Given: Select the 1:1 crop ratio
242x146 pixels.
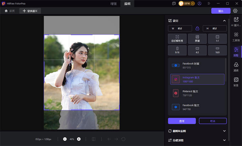Looking at the screenshot, I should [x=217, y=39].
